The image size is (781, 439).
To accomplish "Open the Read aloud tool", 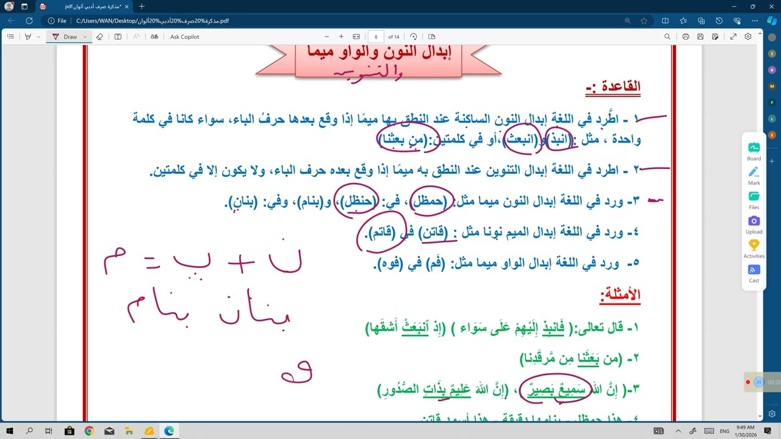I will [136, 37].
